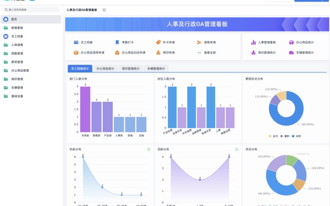Click the 销售部 axis label
Screen dimensions: 330x206
coord(97,136)
